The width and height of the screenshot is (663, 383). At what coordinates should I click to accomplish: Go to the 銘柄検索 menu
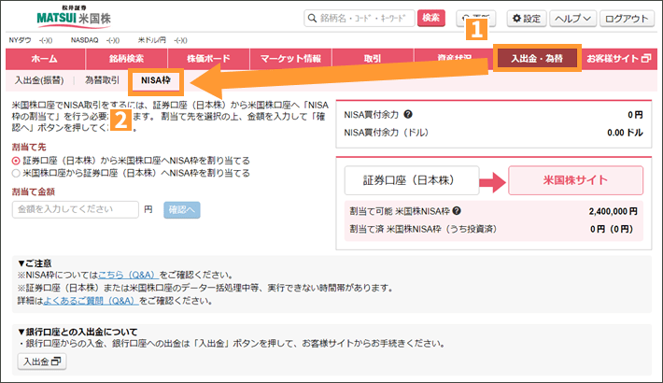click(x=124, y=59)
